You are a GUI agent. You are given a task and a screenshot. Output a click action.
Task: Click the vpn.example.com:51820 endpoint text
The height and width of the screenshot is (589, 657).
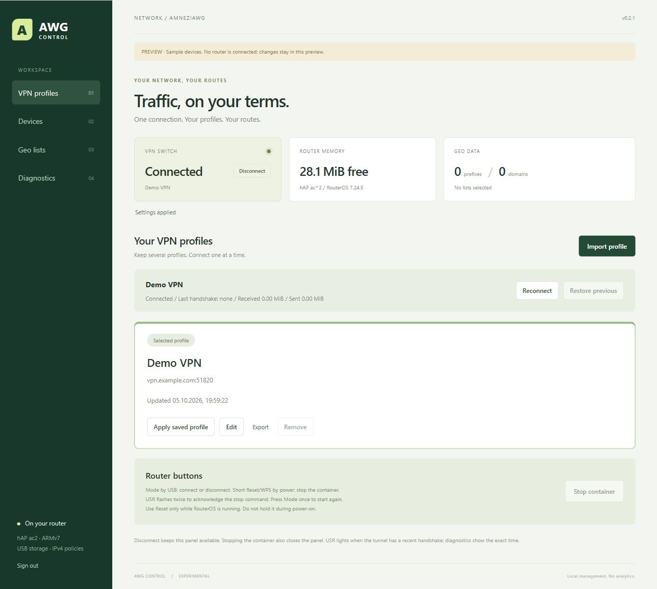(180, 380)
